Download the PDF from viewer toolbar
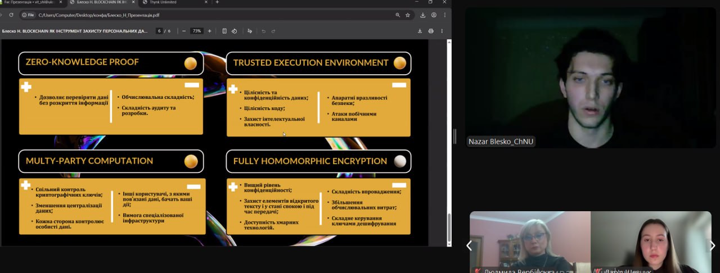Image resolution: width=720 pixels, height=273 pixels. [420, 31]
